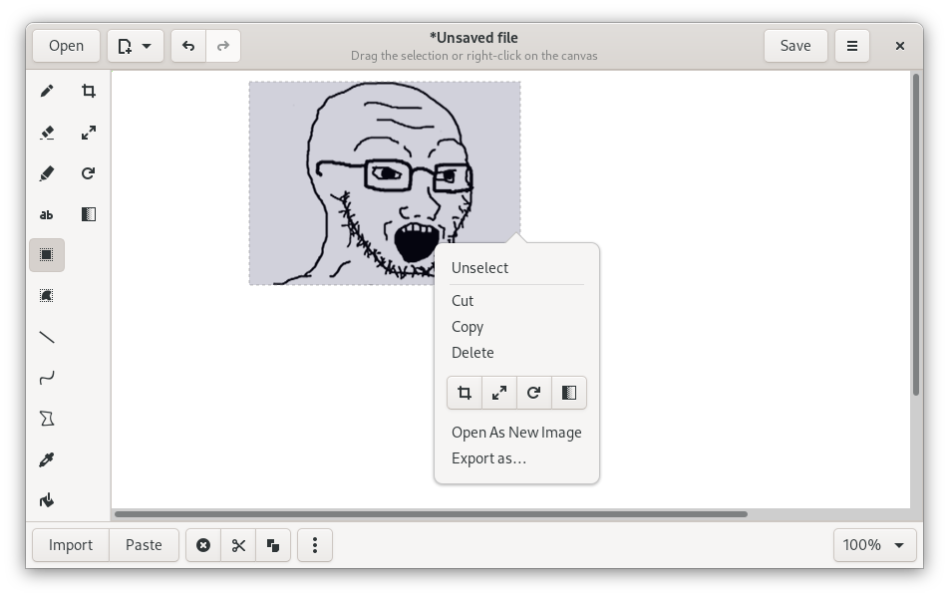Pick the Color Picker eyedropper tool
Screen dimensions: 949x597
click(x=47, y=459)
